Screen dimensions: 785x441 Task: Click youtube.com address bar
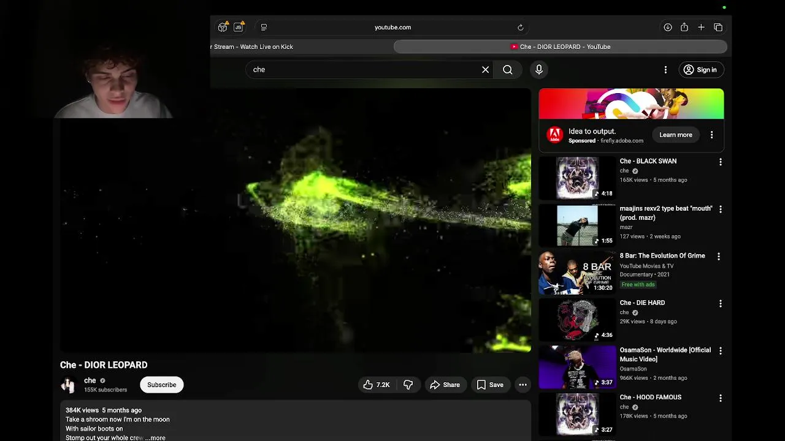392,27
